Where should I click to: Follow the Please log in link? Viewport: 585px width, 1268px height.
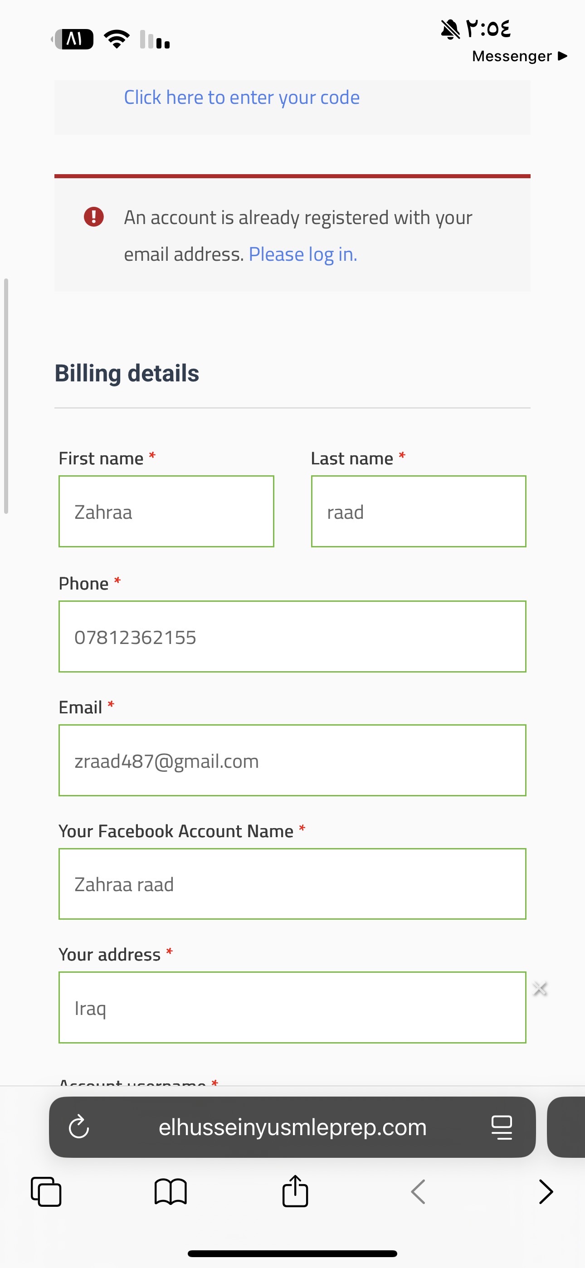tap(302, 254)
